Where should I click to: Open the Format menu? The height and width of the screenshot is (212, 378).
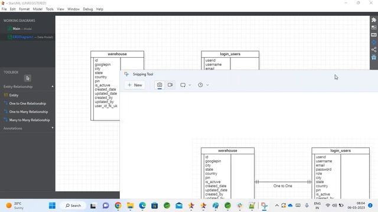[24, 9]
